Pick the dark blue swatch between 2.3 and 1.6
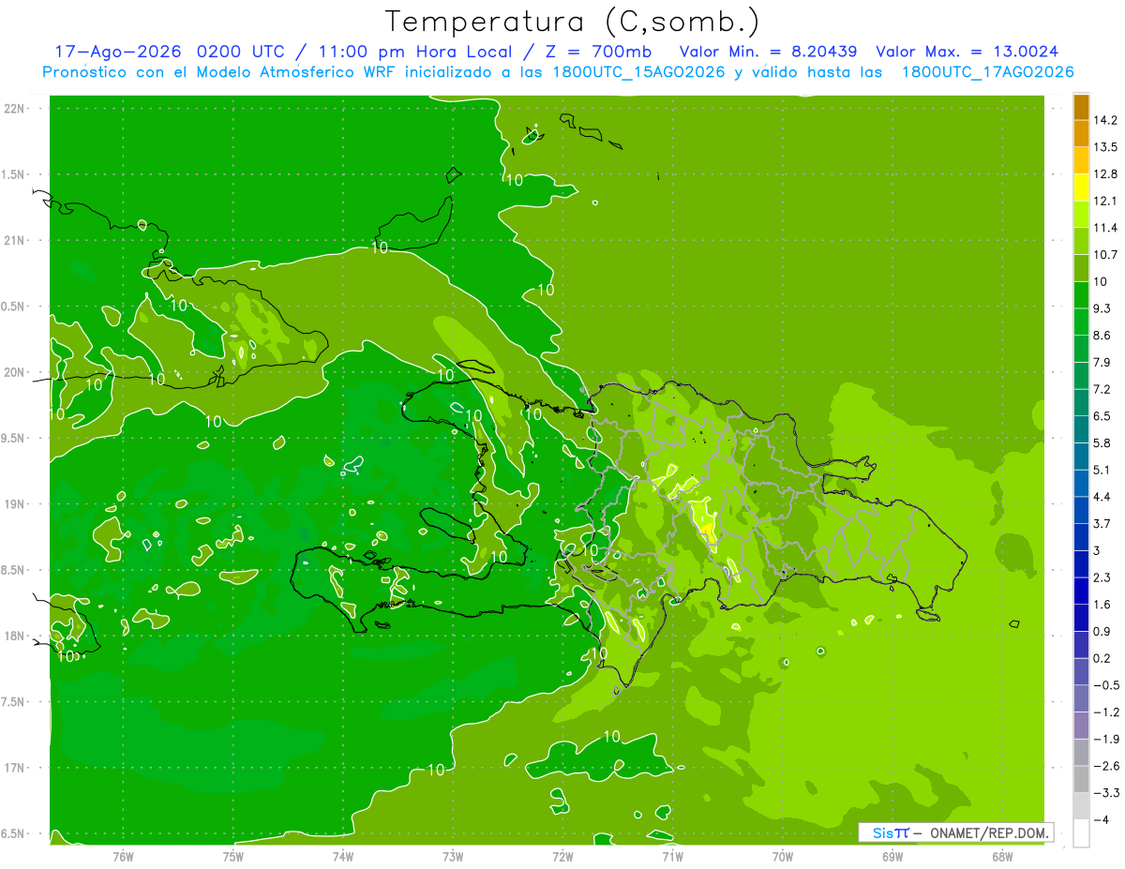This screenshot has width=1125, height=869. click(1081, 590)
